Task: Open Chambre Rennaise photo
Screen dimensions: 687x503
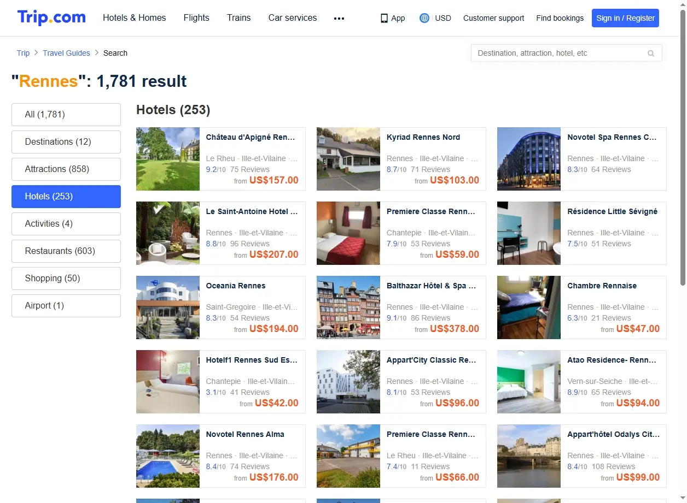Action: click(529, 307)
